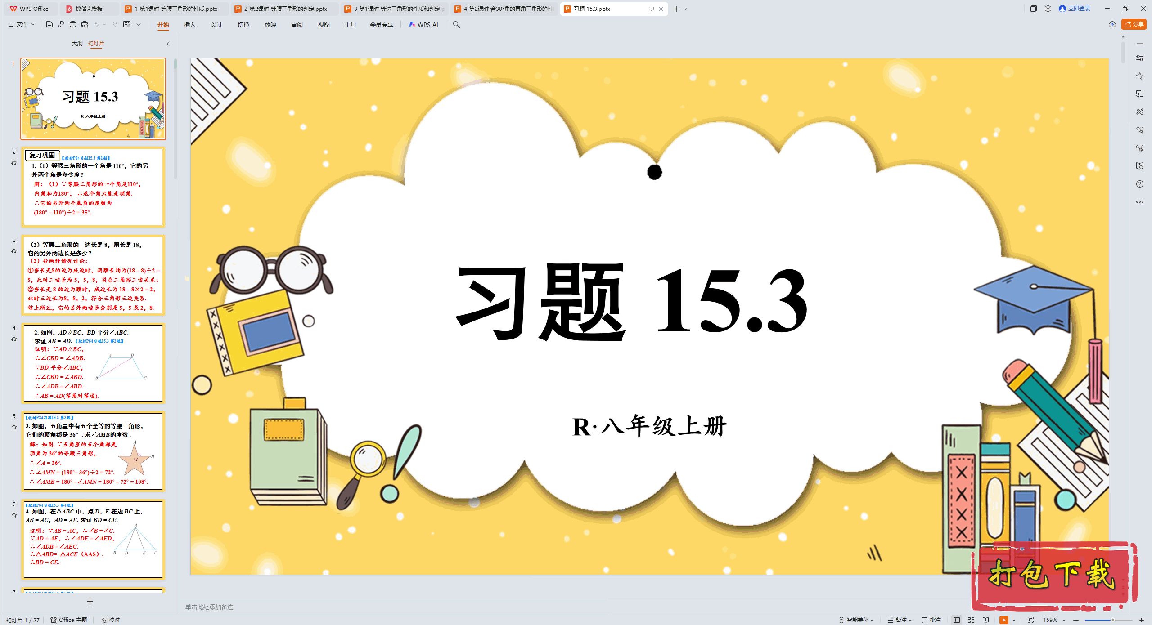Click the cloud sync icon near Share
The width and height of the screenshot is (1152, 625).
click(x=1112, y=24)
